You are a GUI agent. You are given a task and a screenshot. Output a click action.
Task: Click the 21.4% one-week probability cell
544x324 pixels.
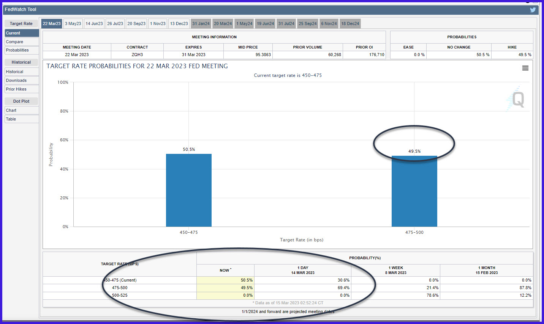395,288
